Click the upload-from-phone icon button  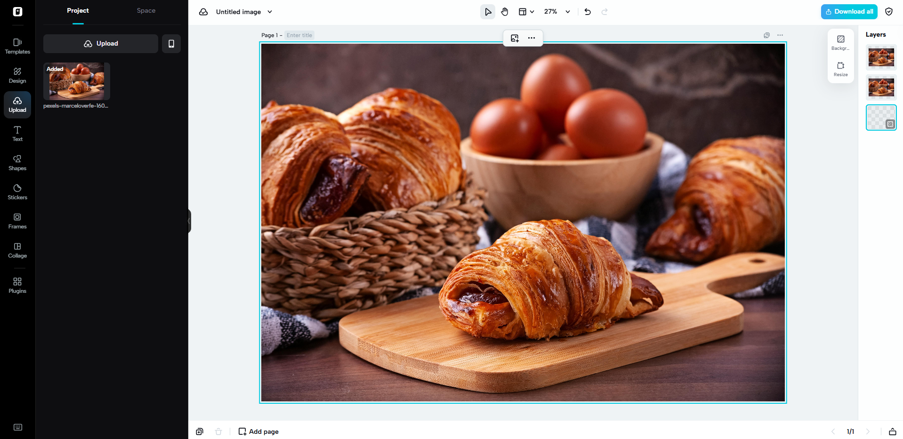(x=171, y=44)
